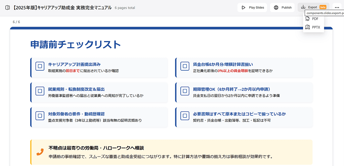Check the 賃金台帳6か月分 checkbox
This screenshot has height=166, width=344.
(x=185, y=66)
